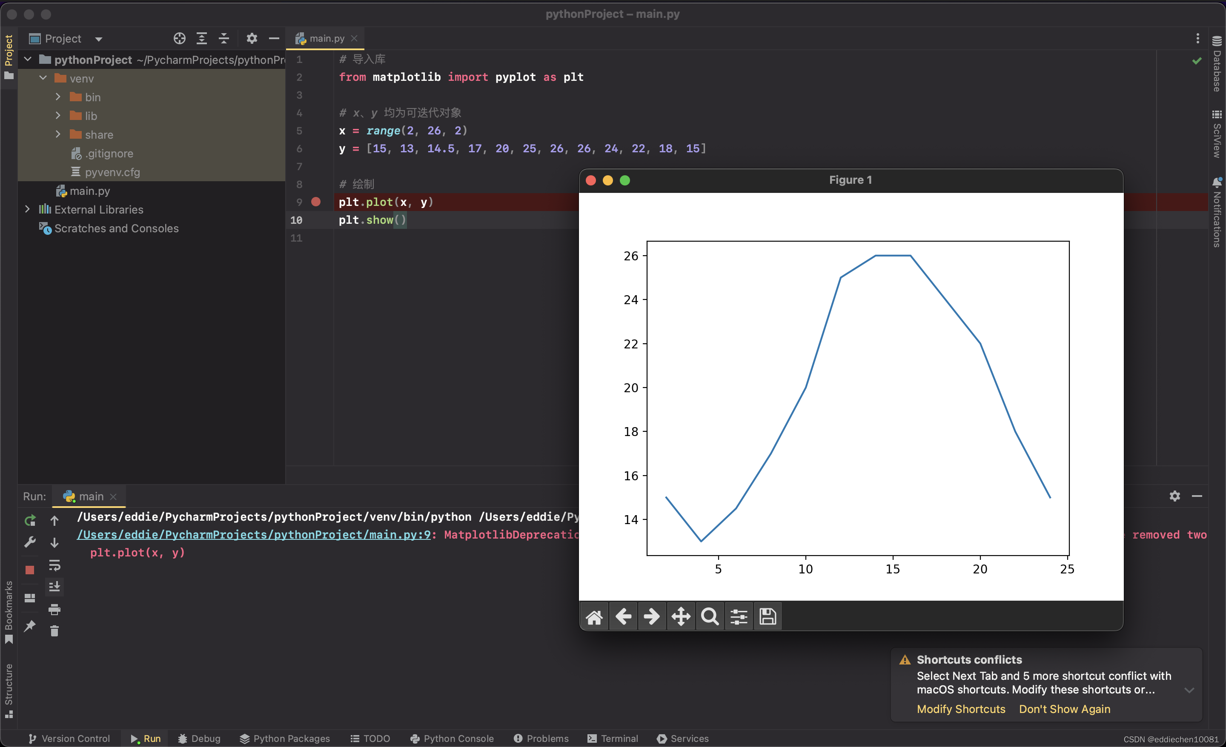The height and width of the screenshot is (747, 1226).
Task: Open the TODO tab
Action: coord(370,738)
